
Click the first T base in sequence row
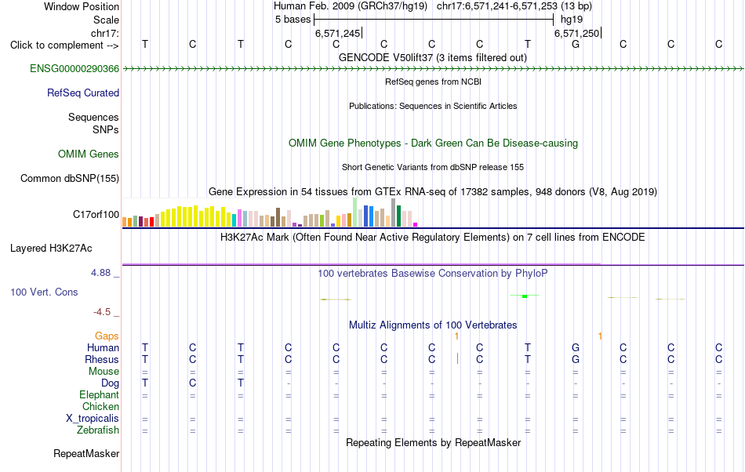[145, 45]
